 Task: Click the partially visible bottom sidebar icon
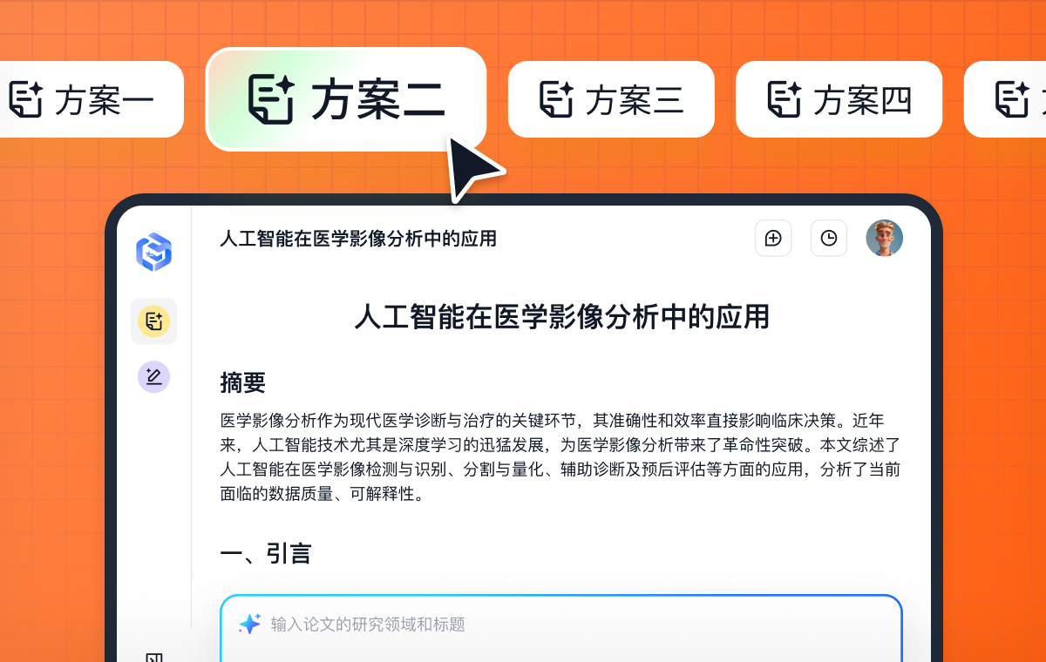(x=153, y=656)
